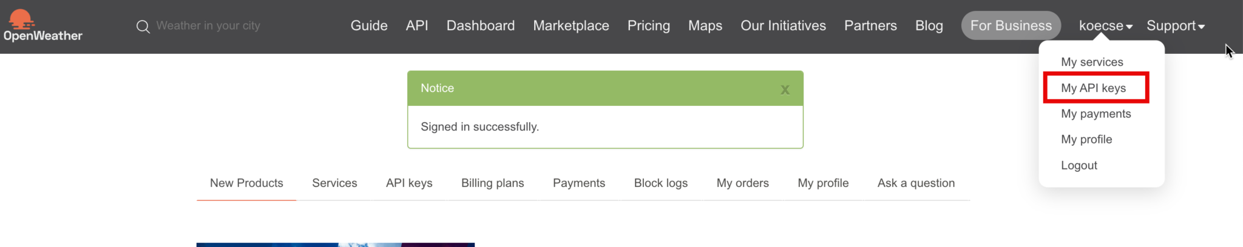Image resolution: width=1243 pixels, height=247 pixels.
Task: Switch to the API keys tab
Action: coord(409,183)
